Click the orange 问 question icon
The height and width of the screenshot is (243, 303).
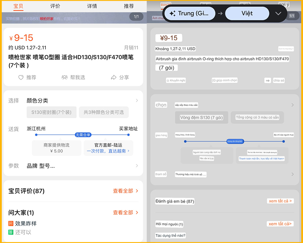click(x=11, y=224)
